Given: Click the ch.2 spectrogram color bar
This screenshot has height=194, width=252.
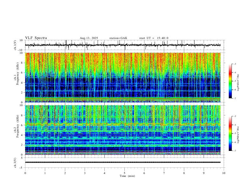Looking at the screenshot, I should point(230,133).
